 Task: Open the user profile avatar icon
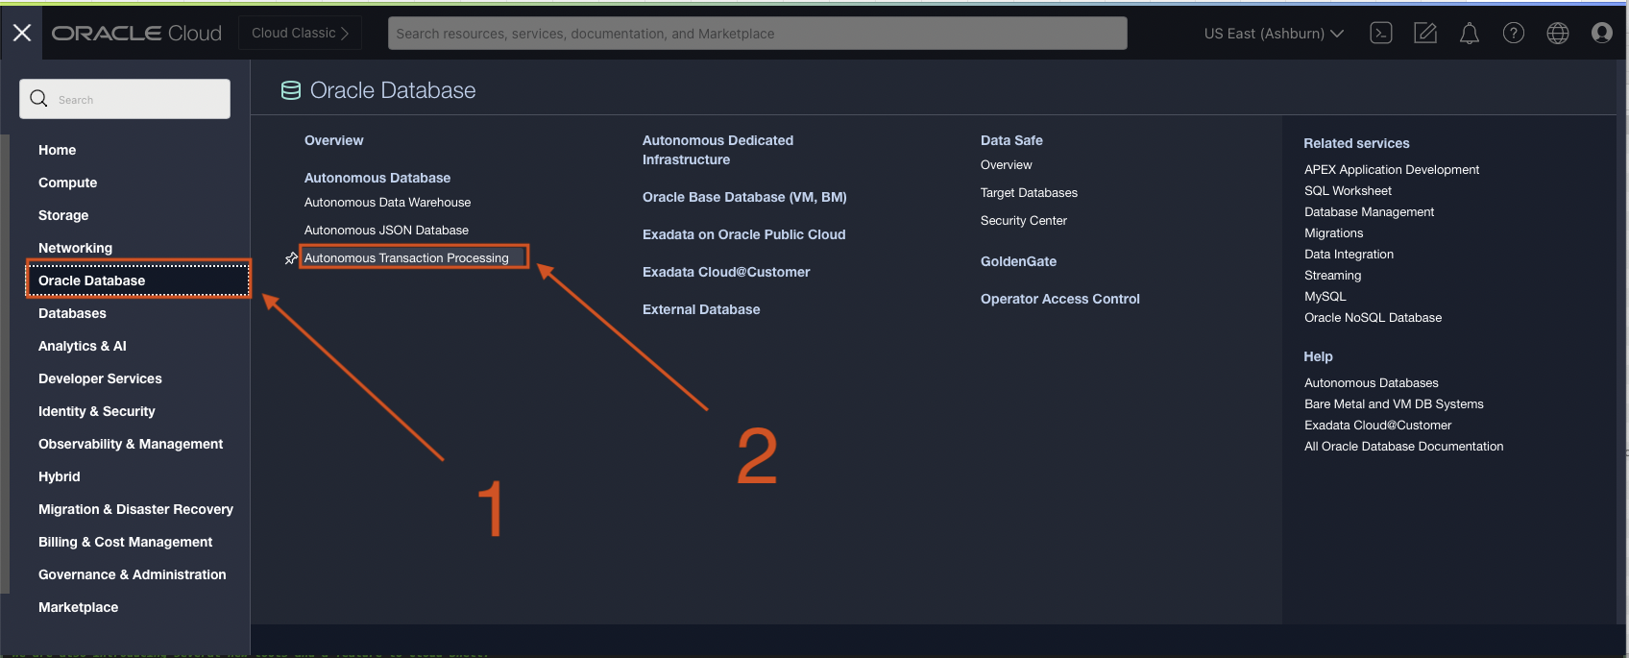1601,34
